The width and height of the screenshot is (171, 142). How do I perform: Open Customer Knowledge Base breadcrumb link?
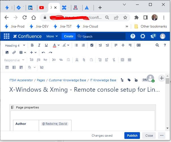coord(67,80)
